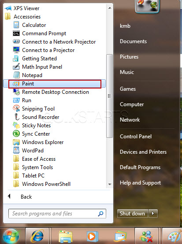182x244 pixels.
Task: Open Devices and Printers
Action: click(x=143, y=152)
